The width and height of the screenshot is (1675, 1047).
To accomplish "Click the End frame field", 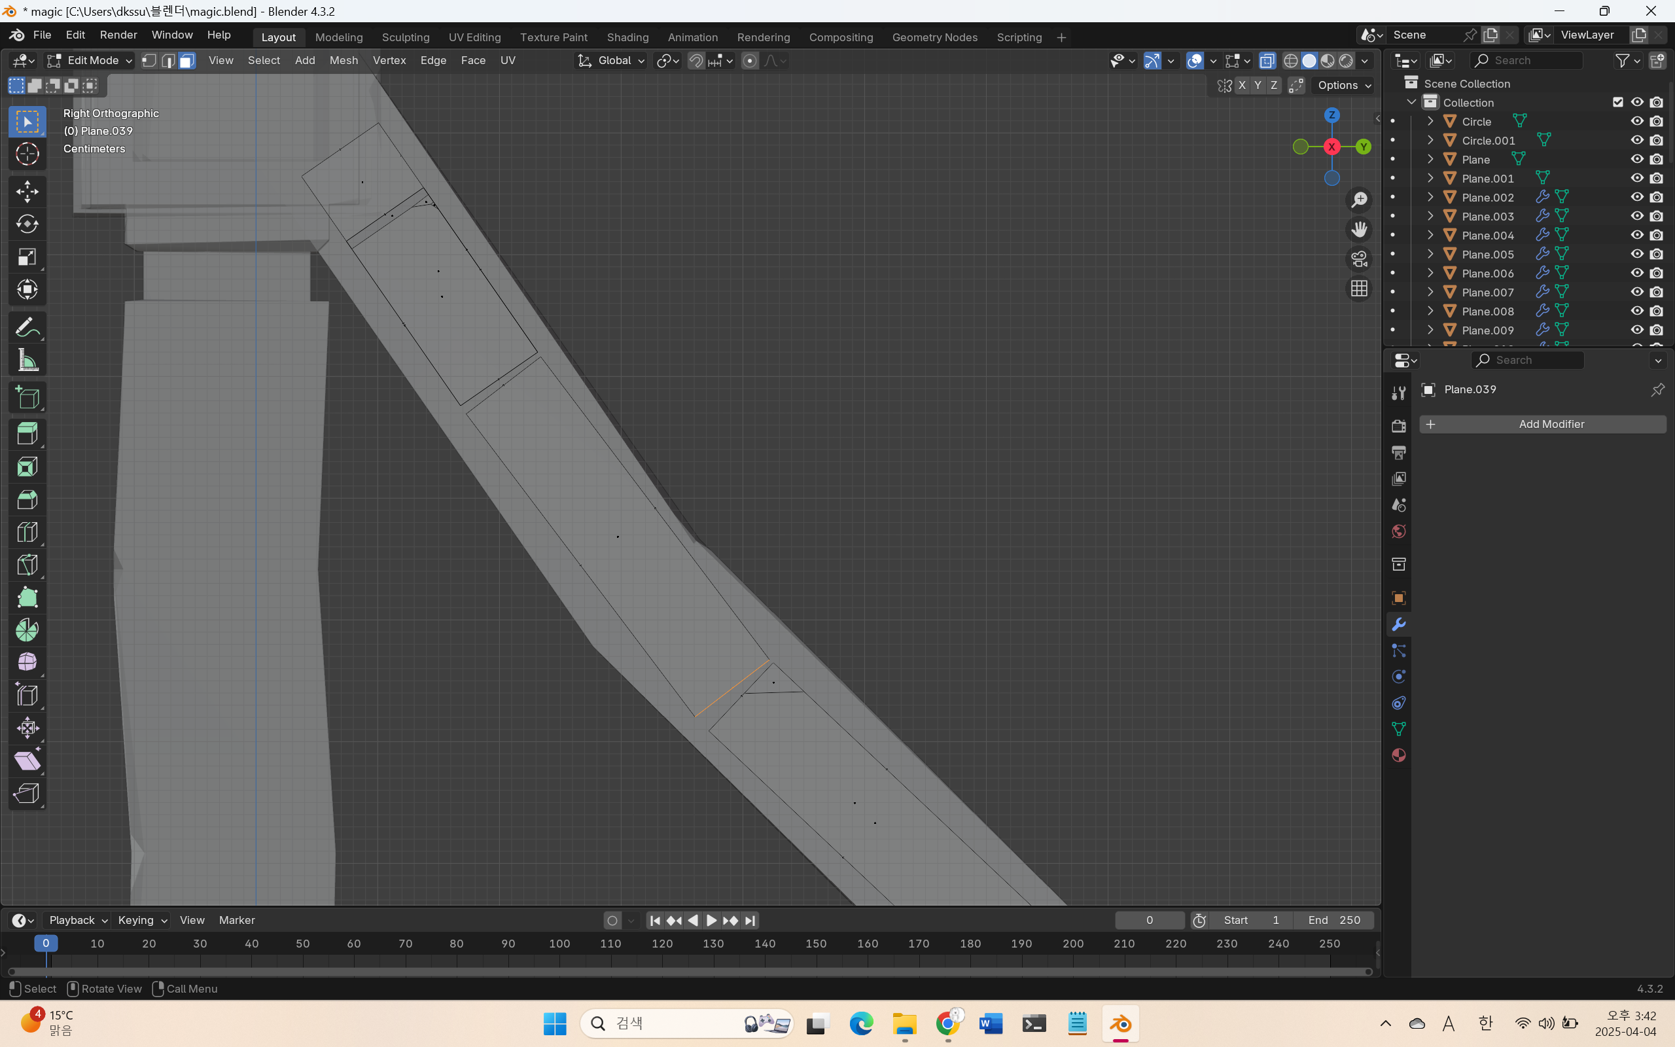I will click(1335, 920).
